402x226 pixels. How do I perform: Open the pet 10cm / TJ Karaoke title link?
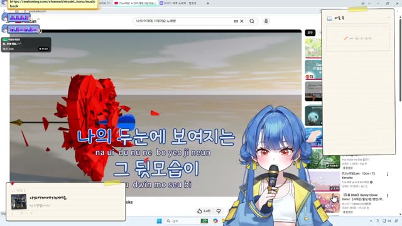point(359,176)
